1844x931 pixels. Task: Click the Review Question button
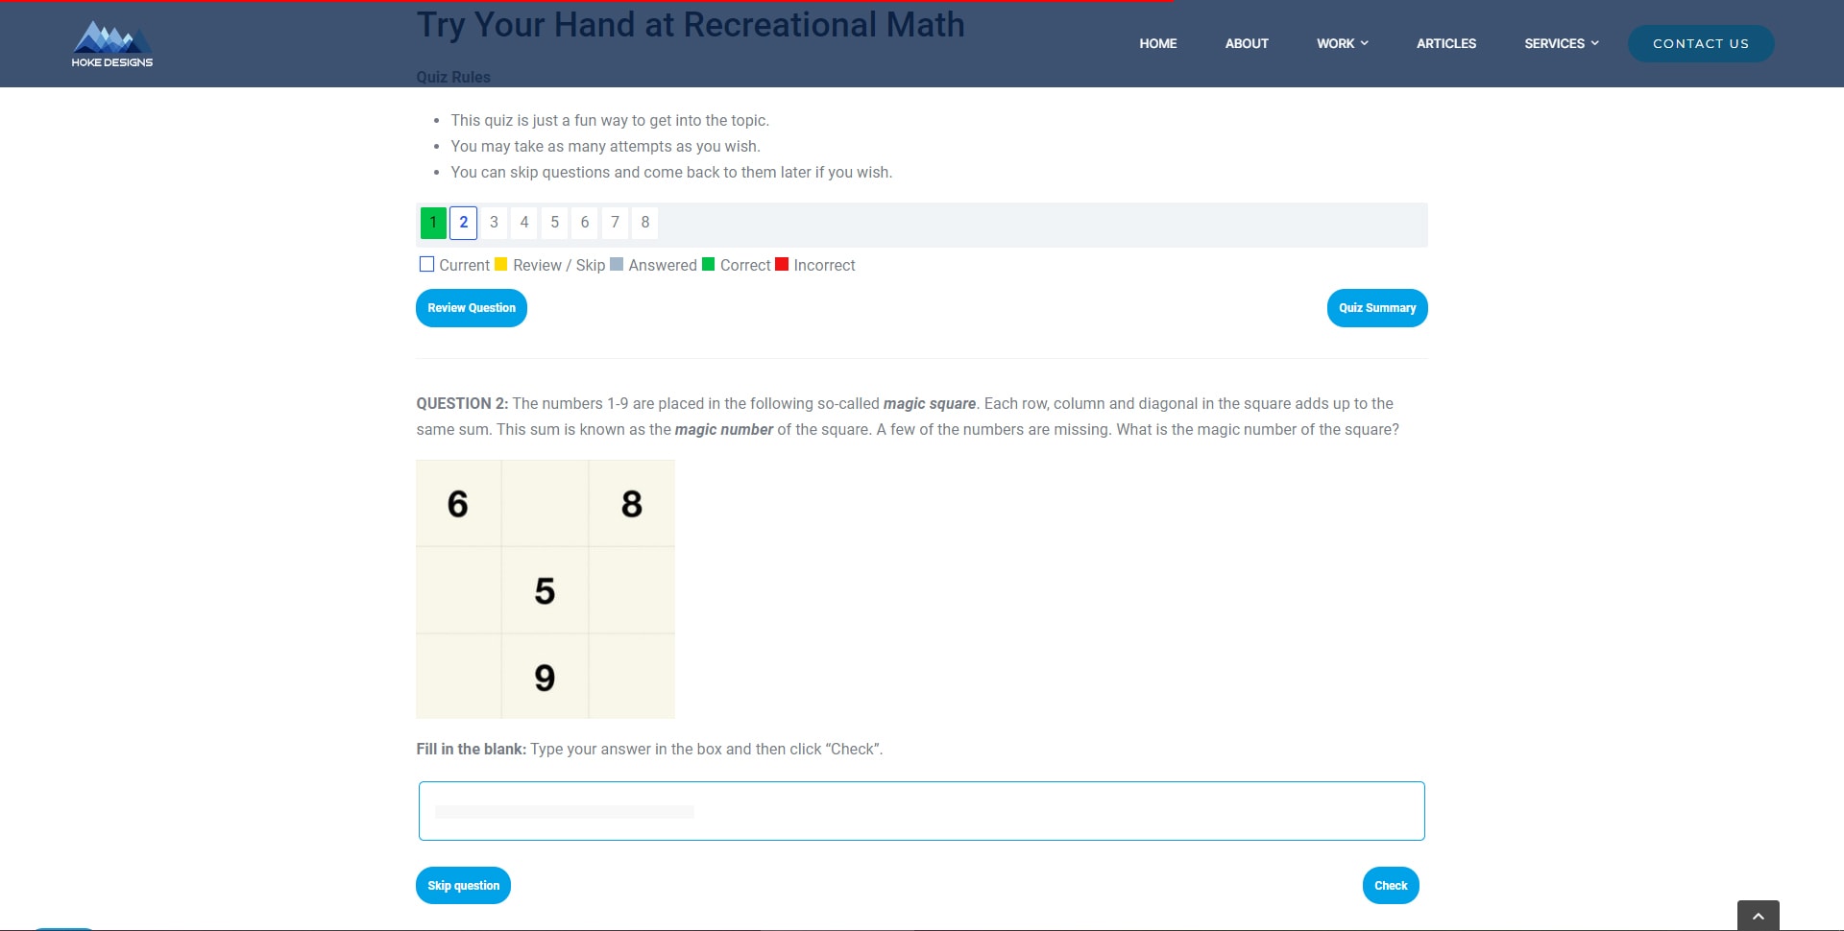click(471, 308)
